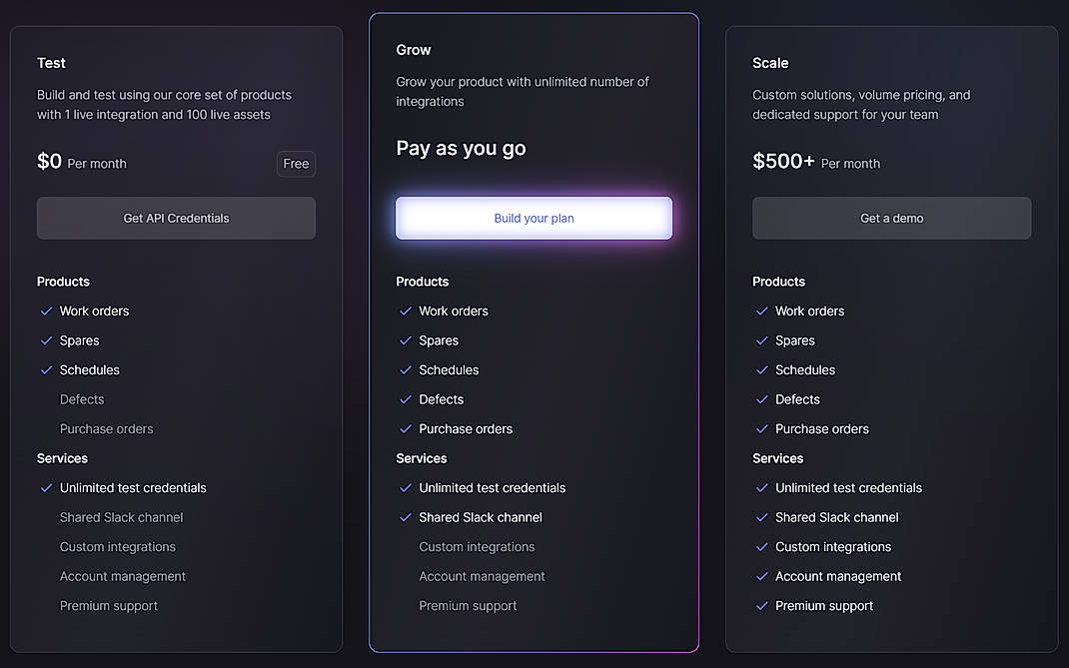Click the Pay as you go heading
Image resolution: width=1069 pixels, height=668 pixels.
[x=461, y=148]
